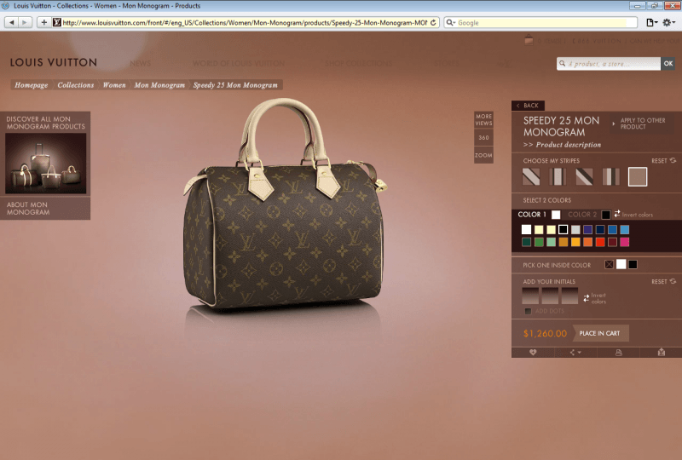Choose no inside color option

tap(609, 264)
